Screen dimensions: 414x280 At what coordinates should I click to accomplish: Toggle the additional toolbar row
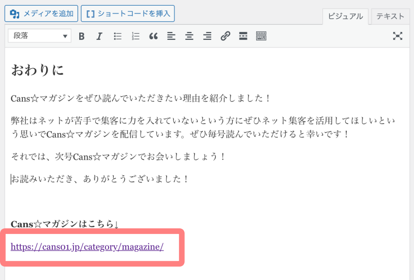[261, 36]
